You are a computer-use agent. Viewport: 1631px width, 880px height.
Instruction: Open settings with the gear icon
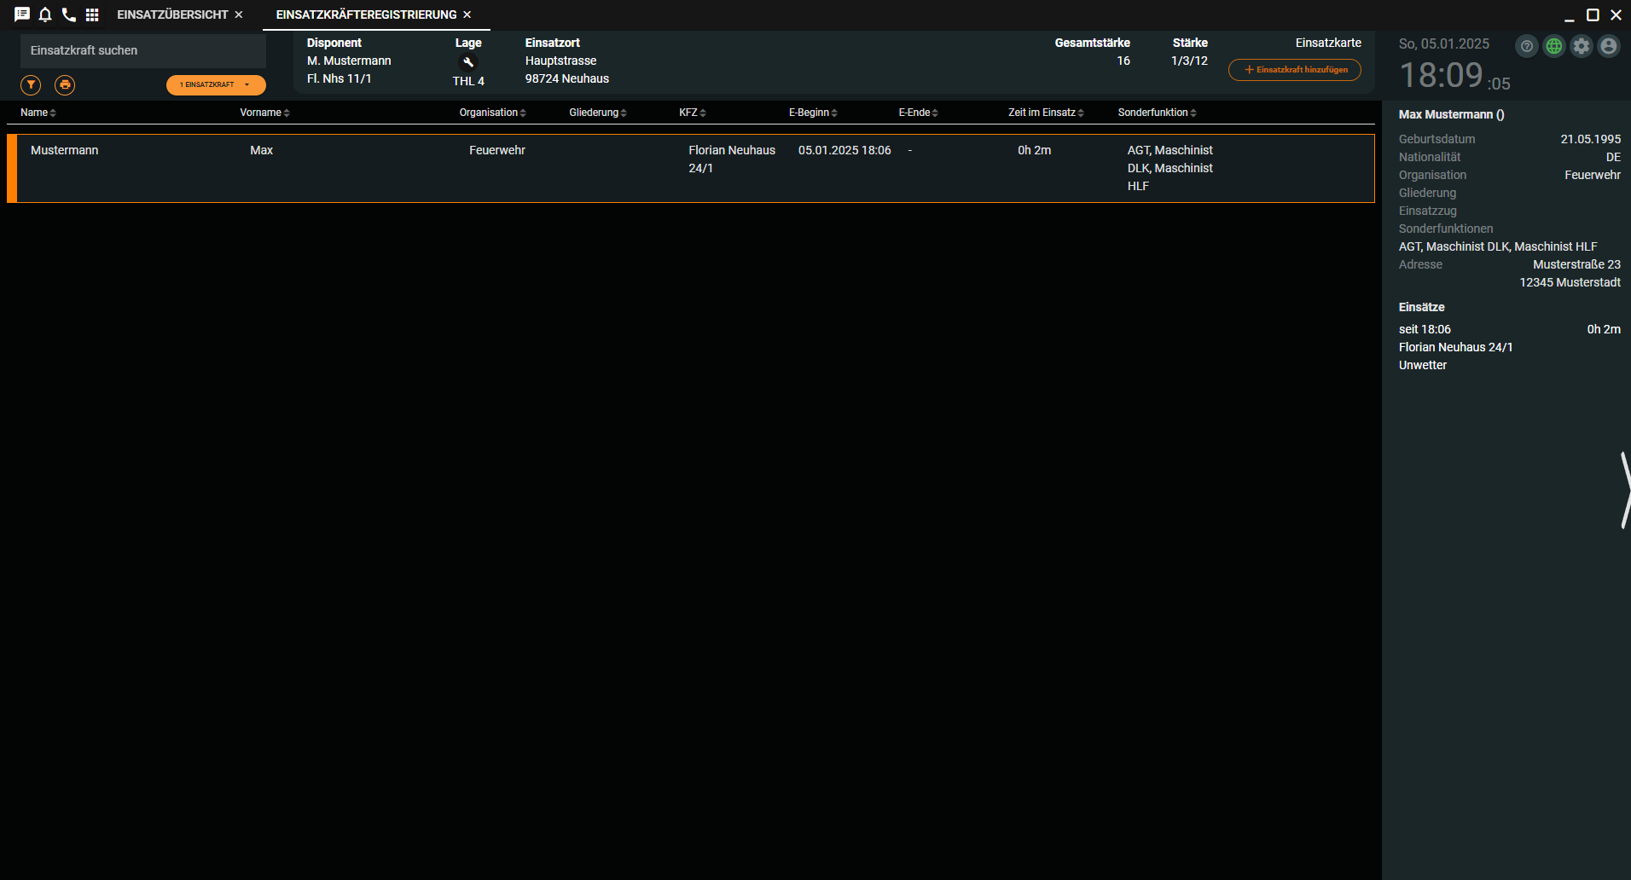coord(1582,46)
